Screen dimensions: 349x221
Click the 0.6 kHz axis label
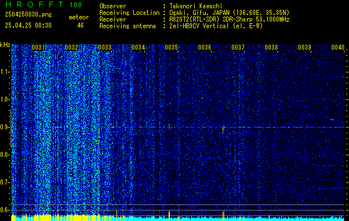tap(4, 210)
